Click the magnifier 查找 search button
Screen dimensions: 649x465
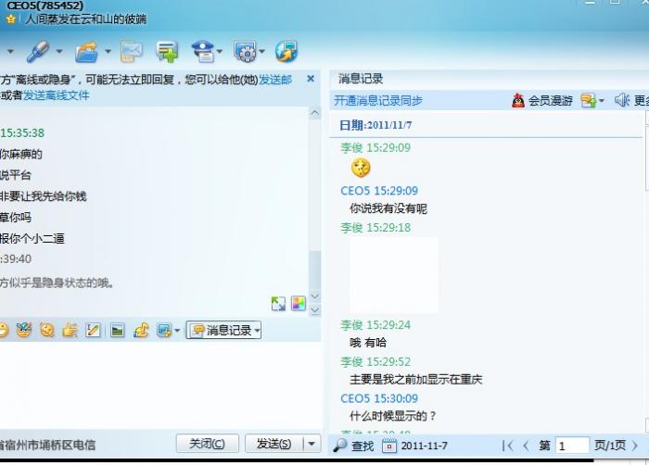click(x=353, y=446)
